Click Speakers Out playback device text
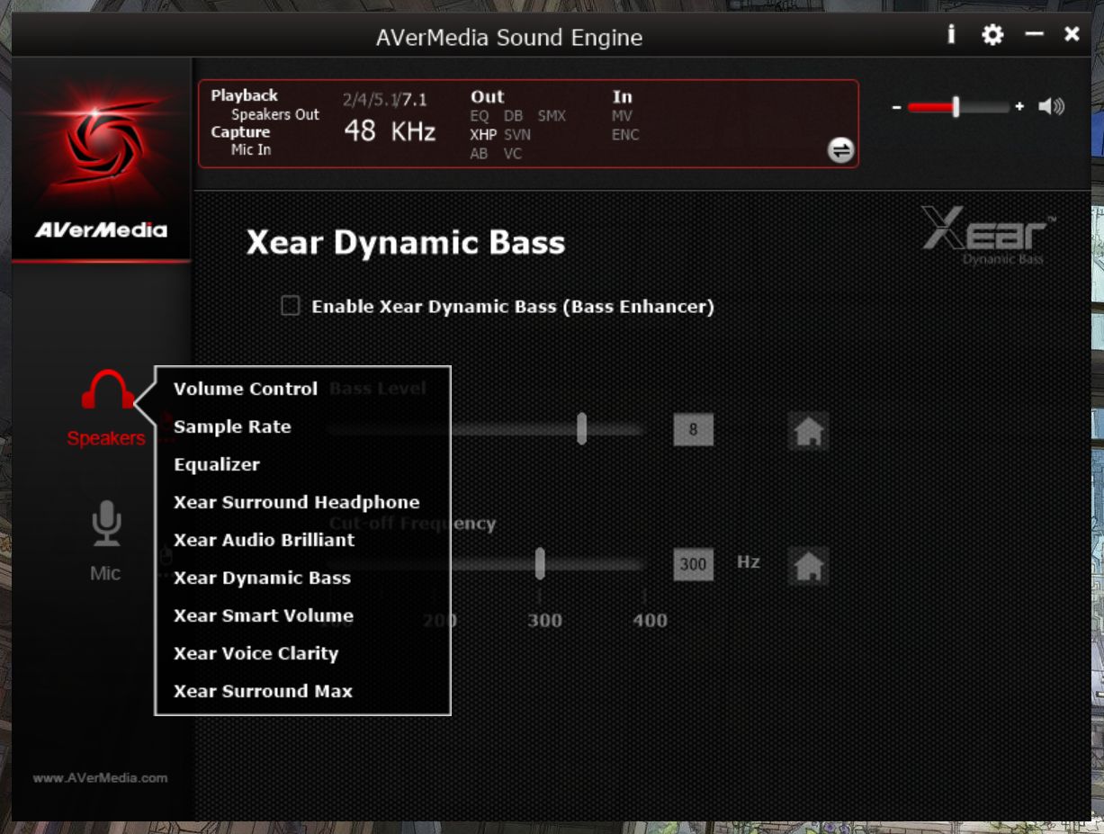 click(x=275, y=114)
